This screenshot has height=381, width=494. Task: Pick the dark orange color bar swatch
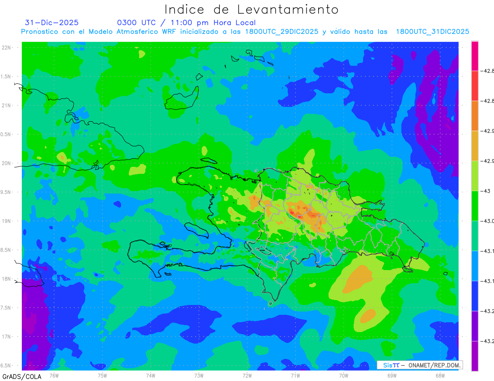[x=475, y=116]
